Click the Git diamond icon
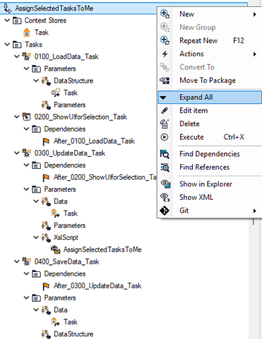Screen dimensions: 262x339 (x=165, y=211)
